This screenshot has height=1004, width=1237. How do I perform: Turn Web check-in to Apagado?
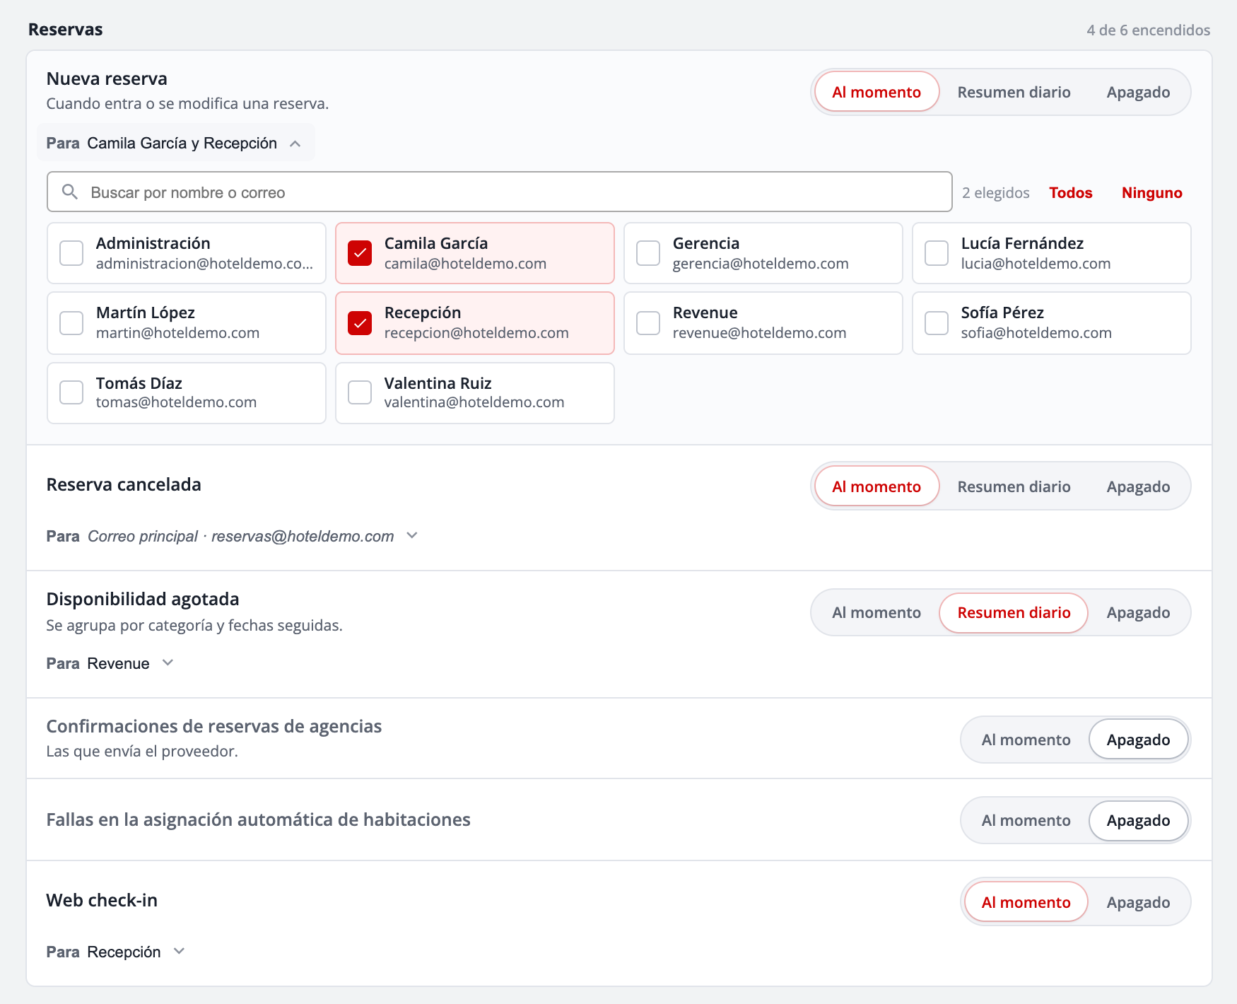(1138, 902)
